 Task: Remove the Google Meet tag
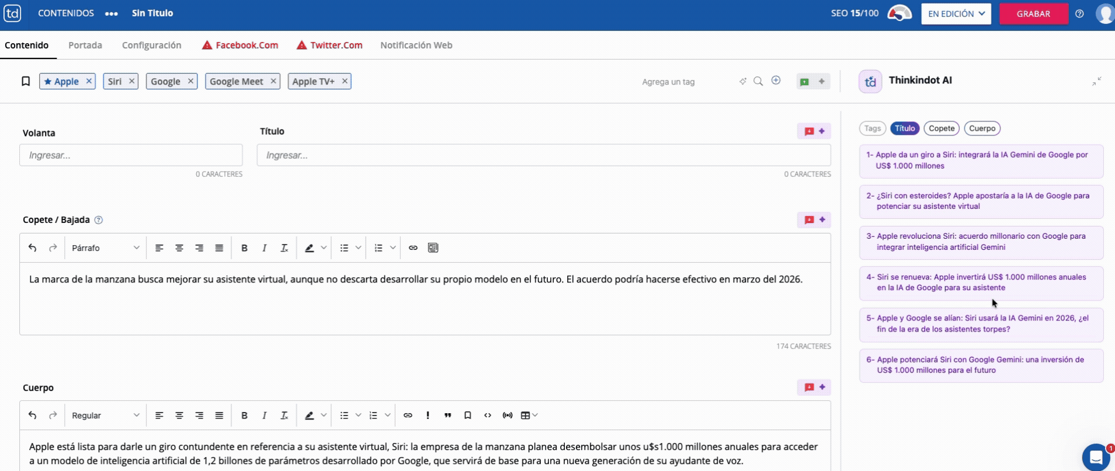click(273, 81)
